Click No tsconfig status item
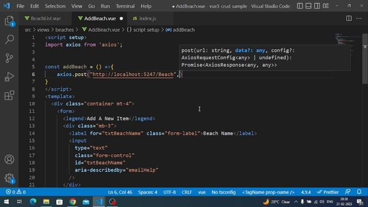This screenshot has height=207, width=368. (x=224, y=192)
